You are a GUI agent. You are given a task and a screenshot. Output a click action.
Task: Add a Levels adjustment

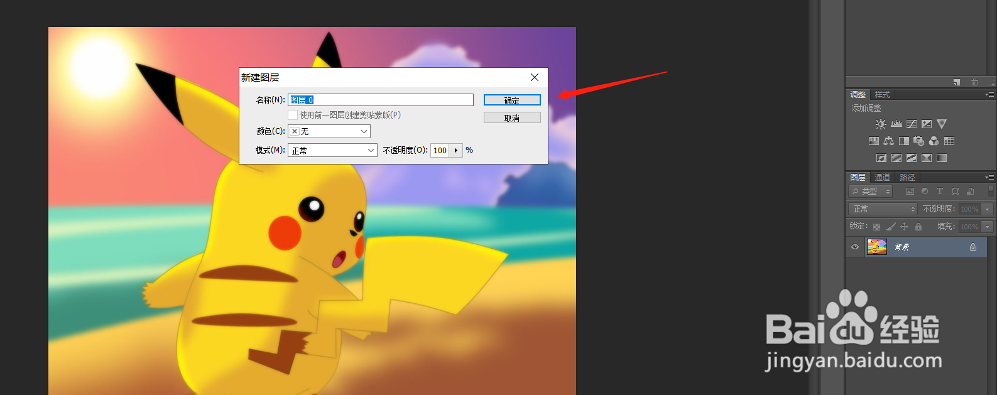coord(896,124)
